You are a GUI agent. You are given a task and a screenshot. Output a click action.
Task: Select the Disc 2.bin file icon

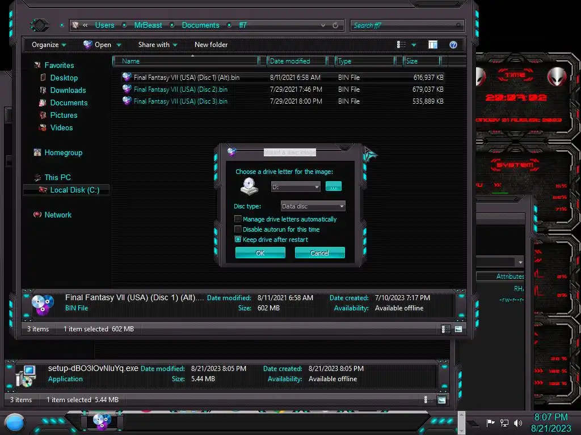tap(127, 89)
